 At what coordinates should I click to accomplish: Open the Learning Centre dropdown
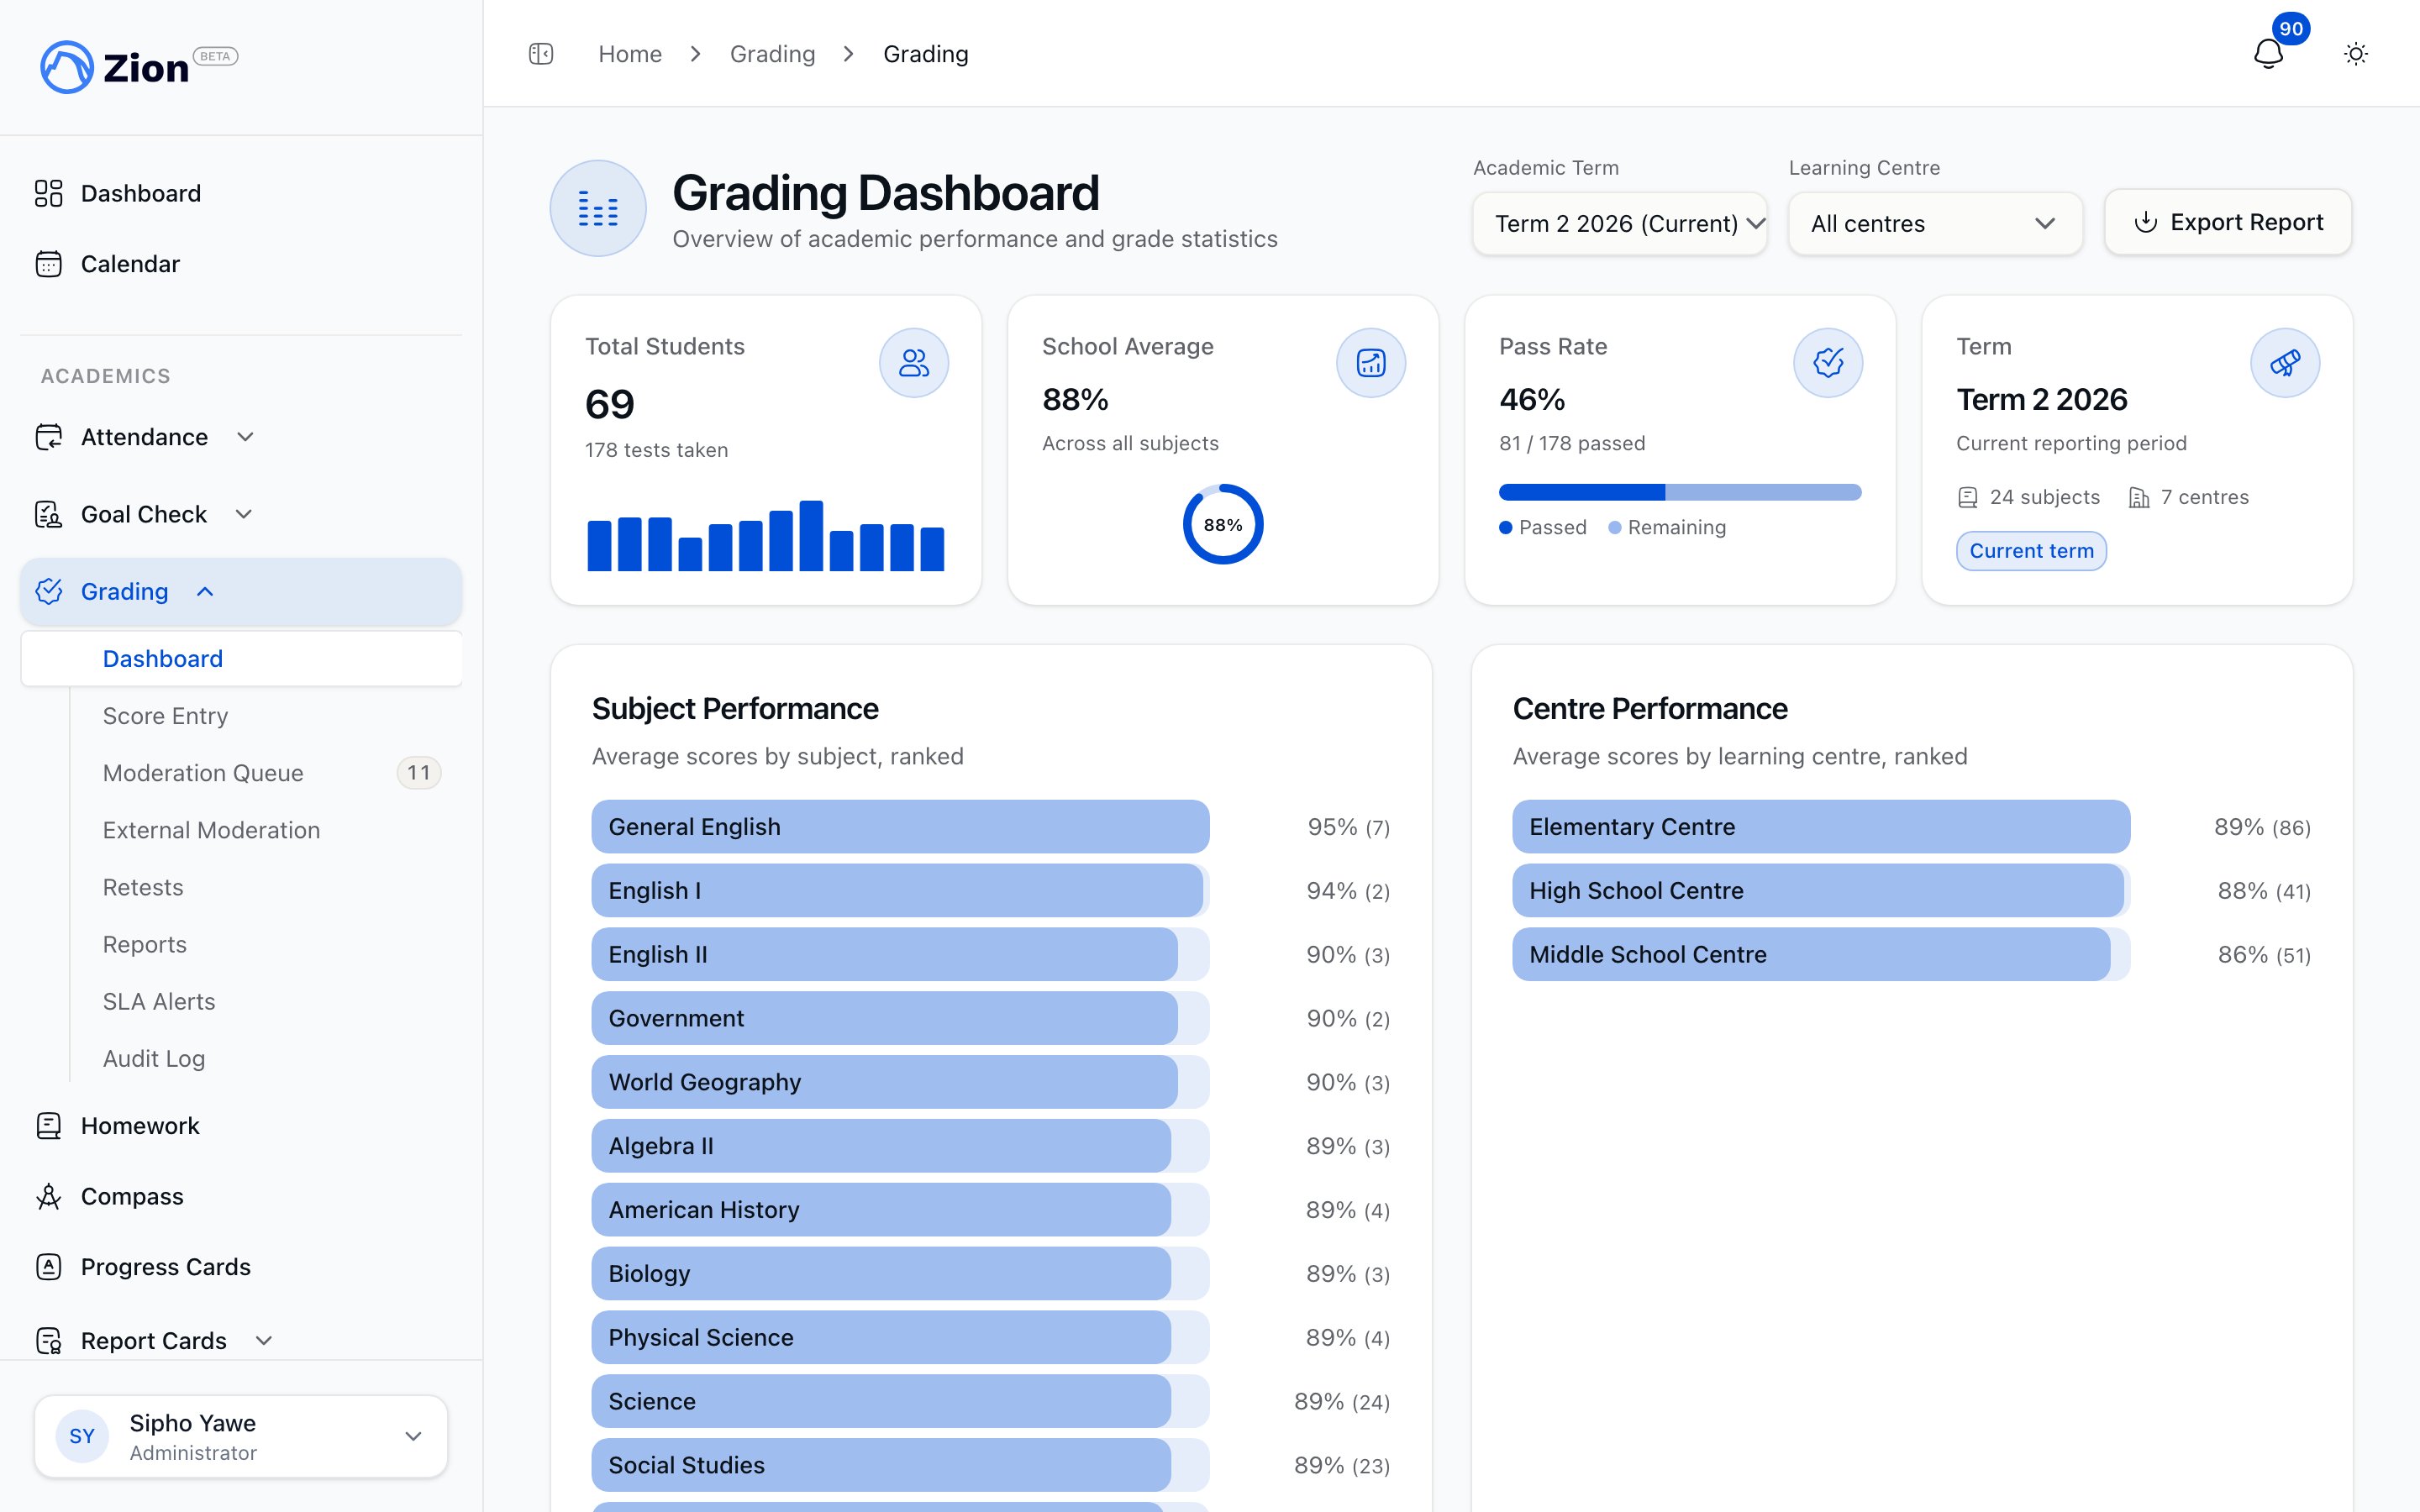1935,224
